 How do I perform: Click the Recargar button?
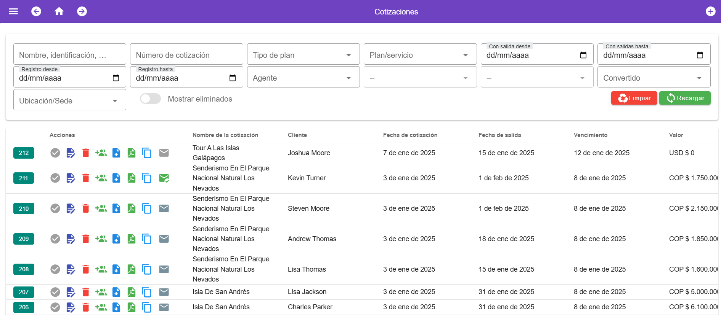(685, 98)
